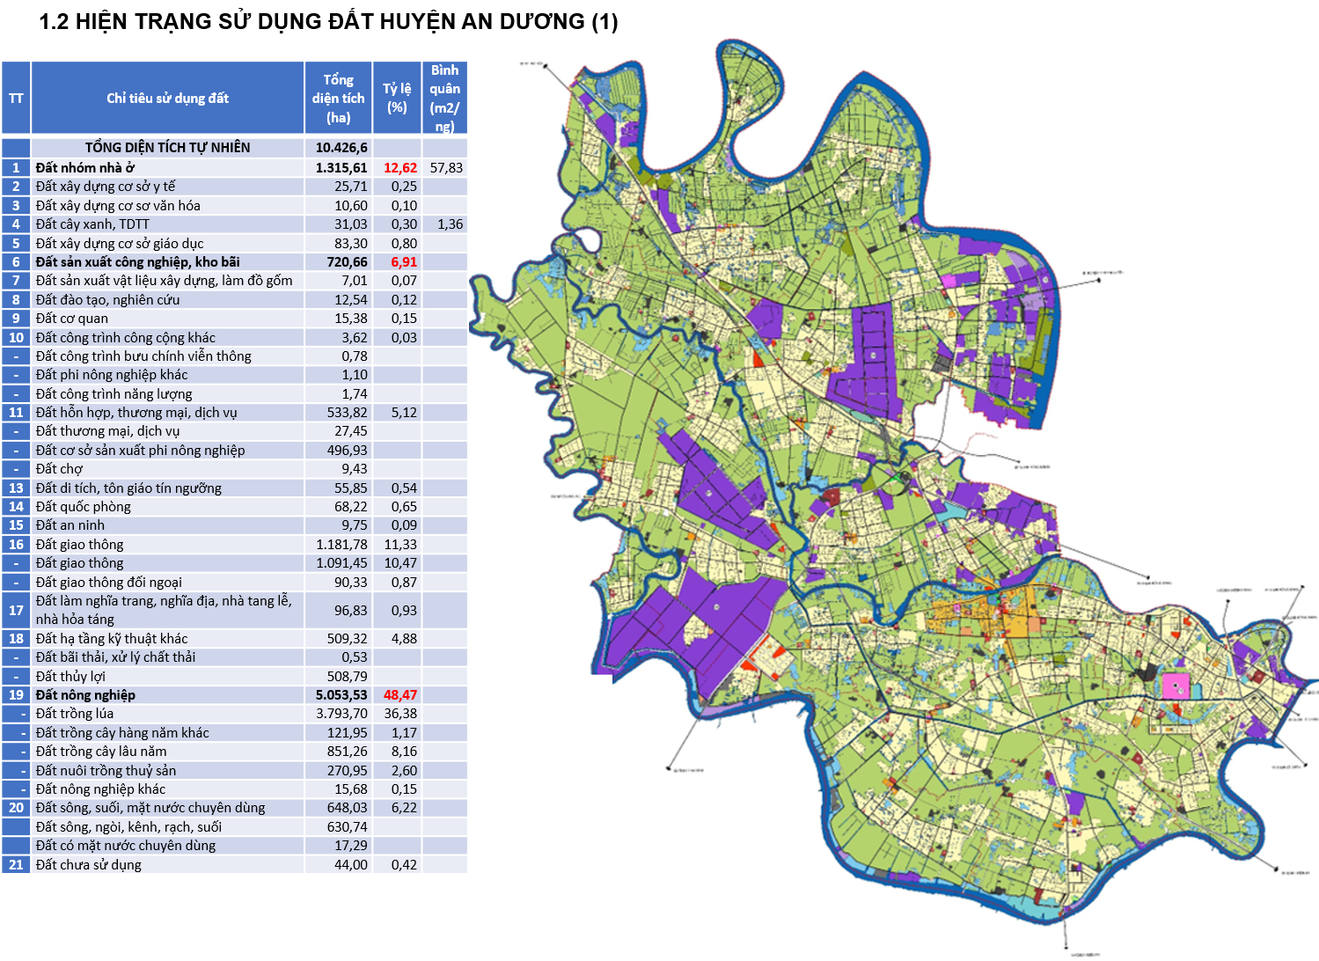Click the "Đất chưa sử dụng" row label
Screen dimensions: 1319x961
point(89,864)
